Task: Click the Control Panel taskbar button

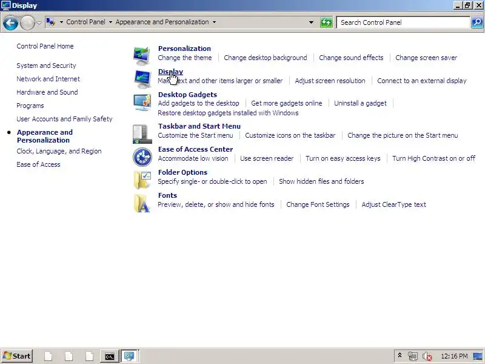Action: click(x=129, y=356)
